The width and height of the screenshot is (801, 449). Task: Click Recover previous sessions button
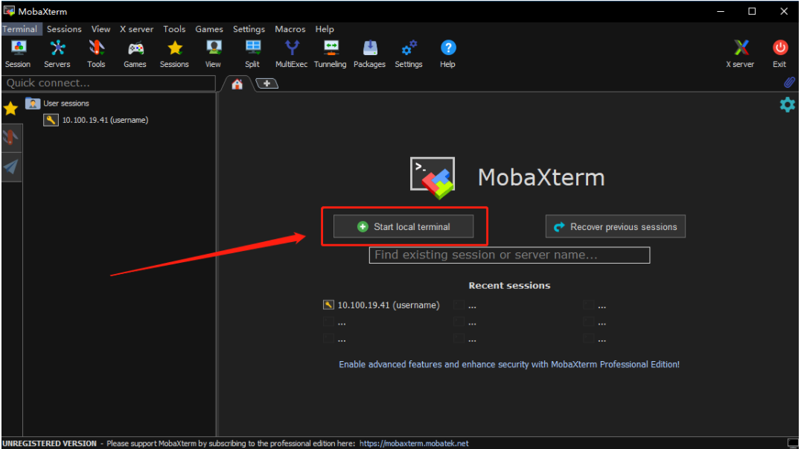pos(615,226)
